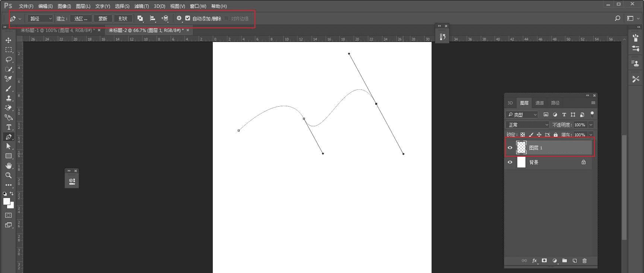Reset default foreground and background colors

pyautogui.click(x=5, y=194)
